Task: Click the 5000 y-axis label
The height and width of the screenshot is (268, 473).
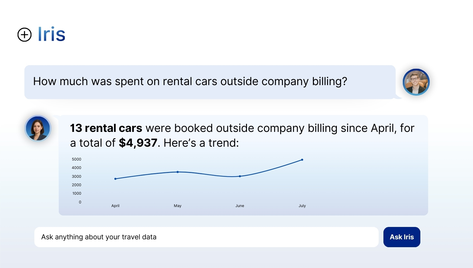Action: 77,159
